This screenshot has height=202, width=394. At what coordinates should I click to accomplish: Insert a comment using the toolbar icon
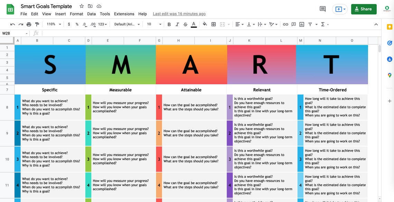(x=293, y=24)
